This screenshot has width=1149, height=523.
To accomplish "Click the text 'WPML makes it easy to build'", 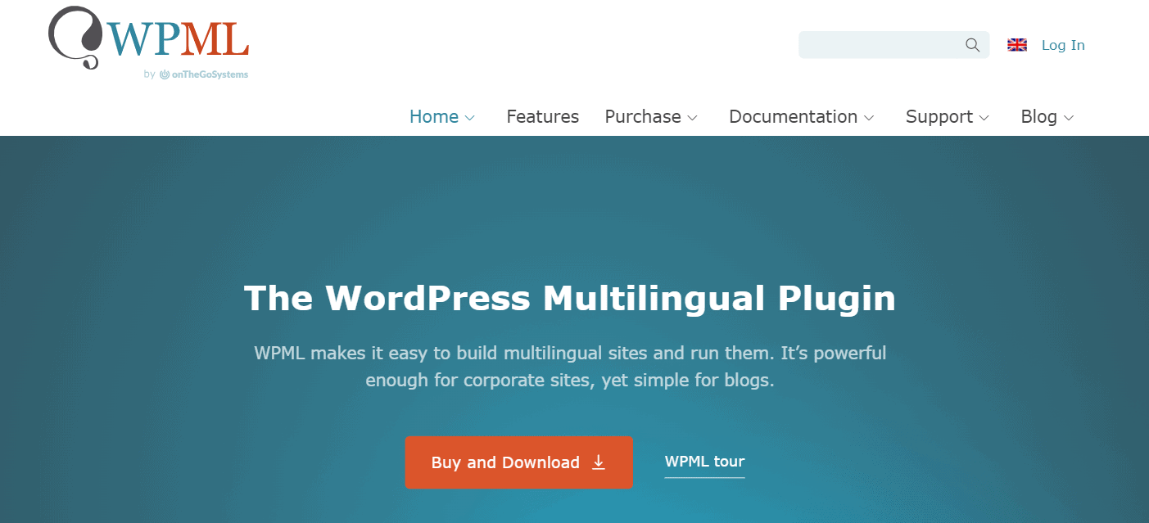I will coord(376,354).
